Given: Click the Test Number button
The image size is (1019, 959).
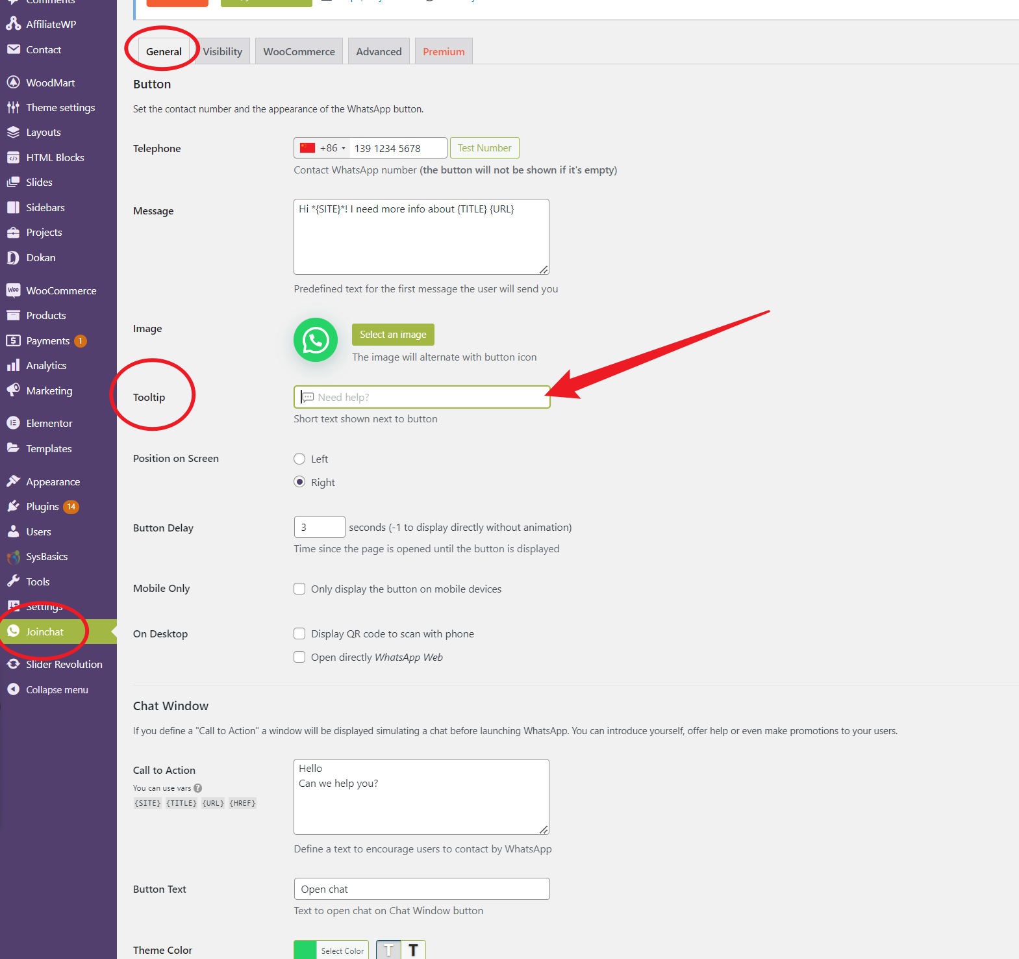Looking at the screenshot, I should pyautogui.click(x=484, y=148).
